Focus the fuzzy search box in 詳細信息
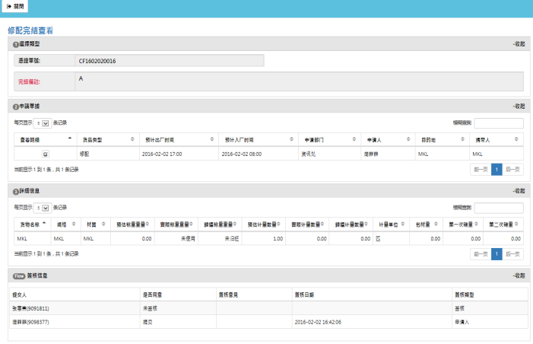Image resolution: width=533 pixels, height=344 pixels. [499, 207]
